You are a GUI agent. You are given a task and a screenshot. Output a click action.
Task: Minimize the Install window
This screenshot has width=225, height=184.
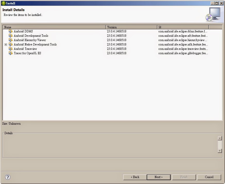pyautogui.click(x=213, y=3)
